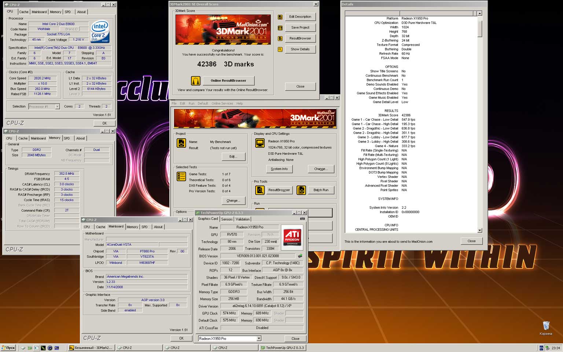Click the Online ResultBrowser button
The width and height of the screenshot is (563, 352).
coord(228,80)
